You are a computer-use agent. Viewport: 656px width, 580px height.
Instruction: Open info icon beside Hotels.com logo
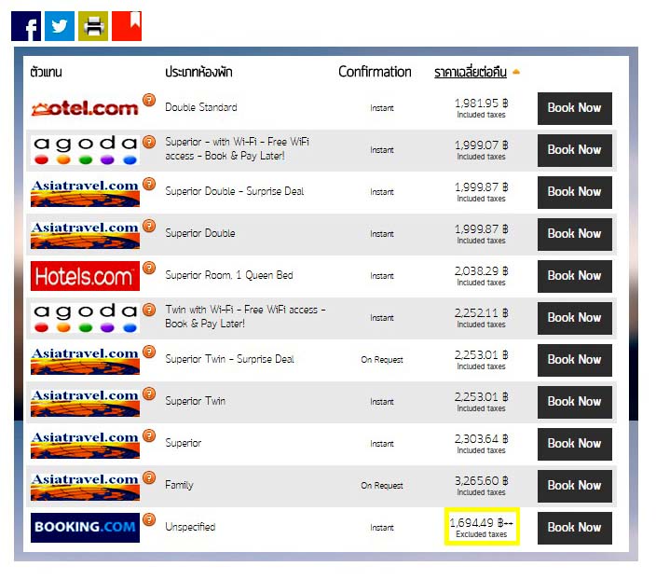(149, 268)
